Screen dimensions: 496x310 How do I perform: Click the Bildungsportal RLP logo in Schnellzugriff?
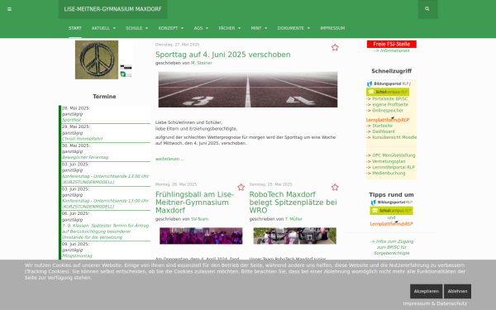(x=388, y=83)
